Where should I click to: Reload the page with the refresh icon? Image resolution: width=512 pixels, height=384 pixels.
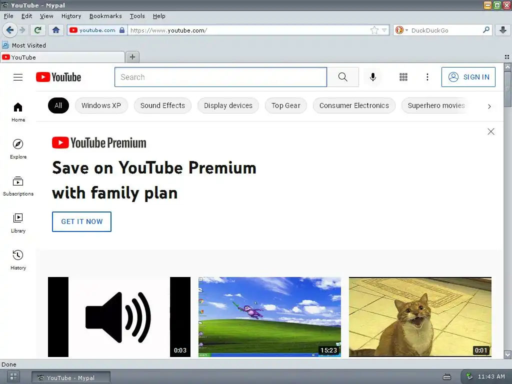38,30
